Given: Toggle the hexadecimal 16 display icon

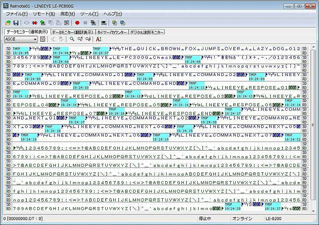Looking at the screenshot, I should pyautogui.click(x=43, y=39).
